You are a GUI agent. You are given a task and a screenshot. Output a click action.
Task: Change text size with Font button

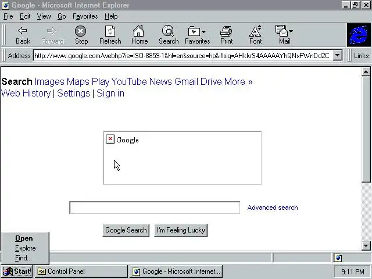(256, 35)
